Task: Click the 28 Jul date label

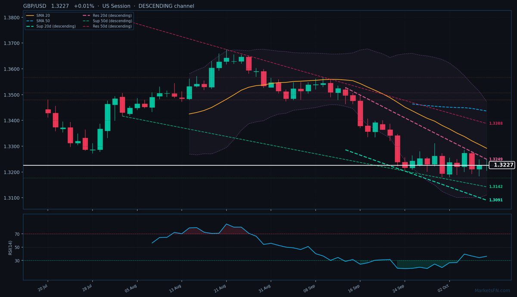Action: [88, 288]
